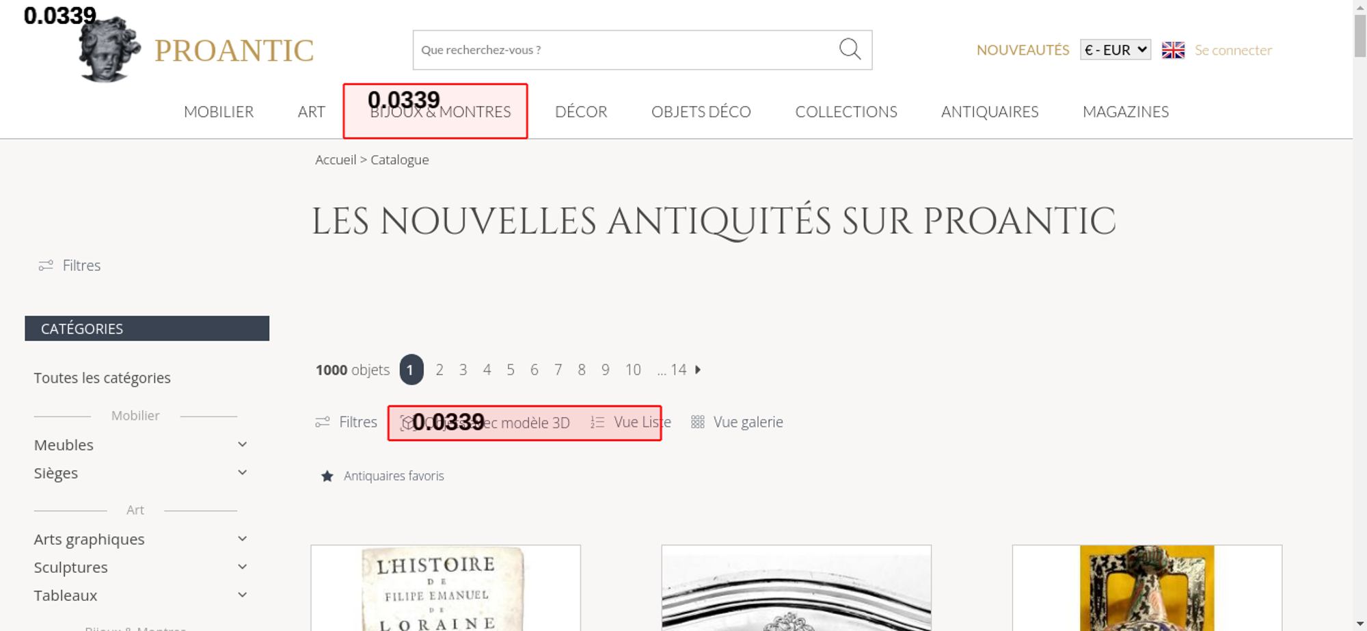The height and width of the screenshot is (631, 1367).
Task: Open the sidebar Filtres slider icon
Action: [x=46, y=266]
